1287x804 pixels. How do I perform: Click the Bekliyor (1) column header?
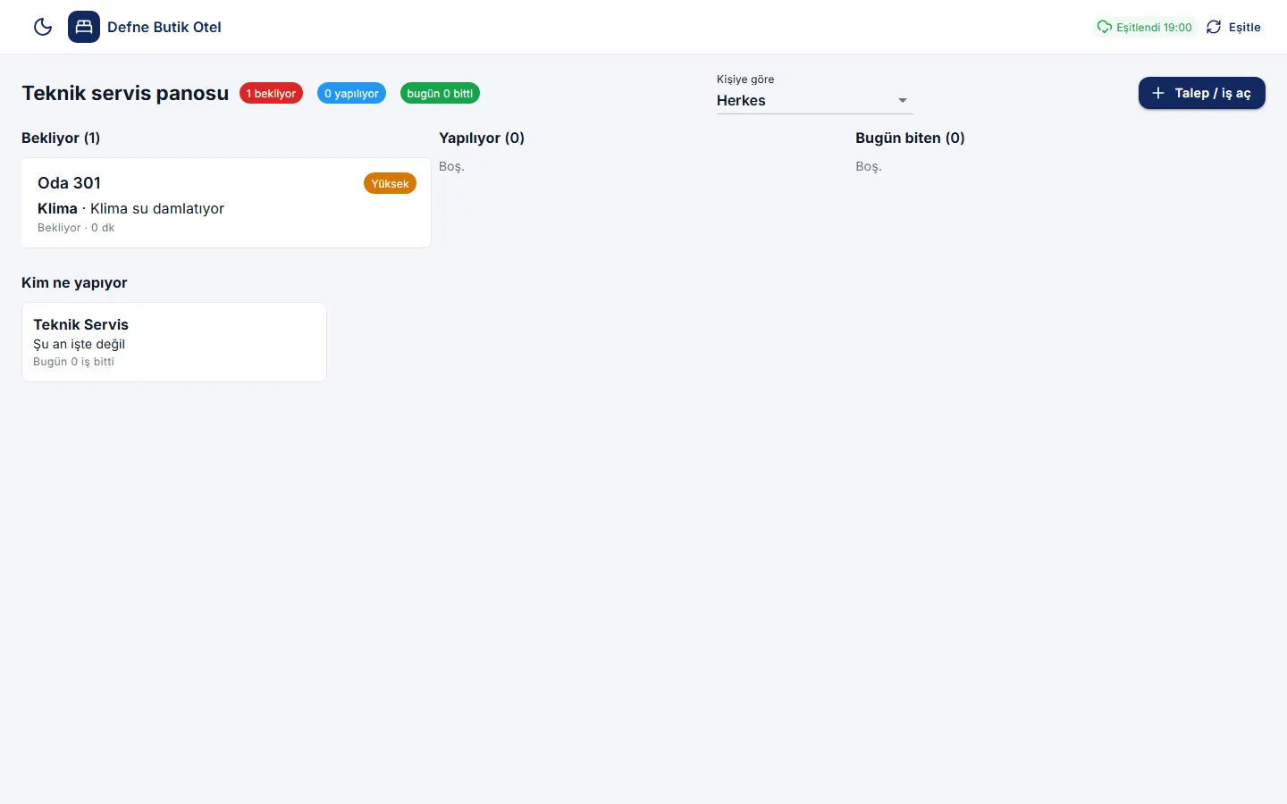click(61, 138)
